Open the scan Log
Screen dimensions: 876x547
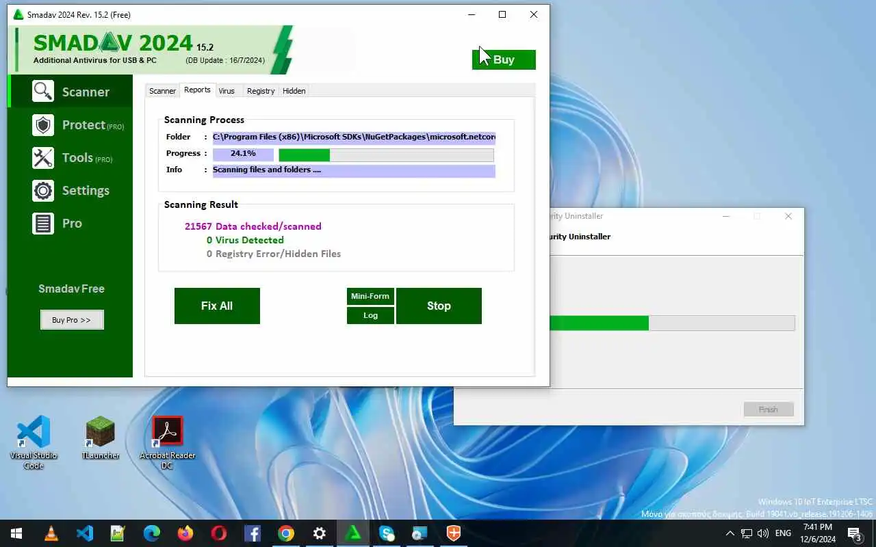(x=370, y=315)
